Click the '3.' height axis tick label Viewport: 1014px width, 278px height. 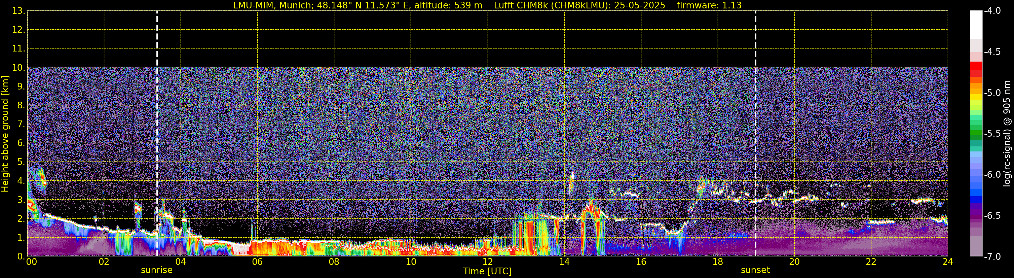[x=21, y=200]
